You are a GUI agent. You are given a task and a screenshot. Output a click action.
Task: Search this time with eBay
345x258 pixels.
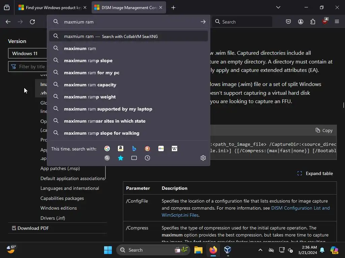pos(161,148)
